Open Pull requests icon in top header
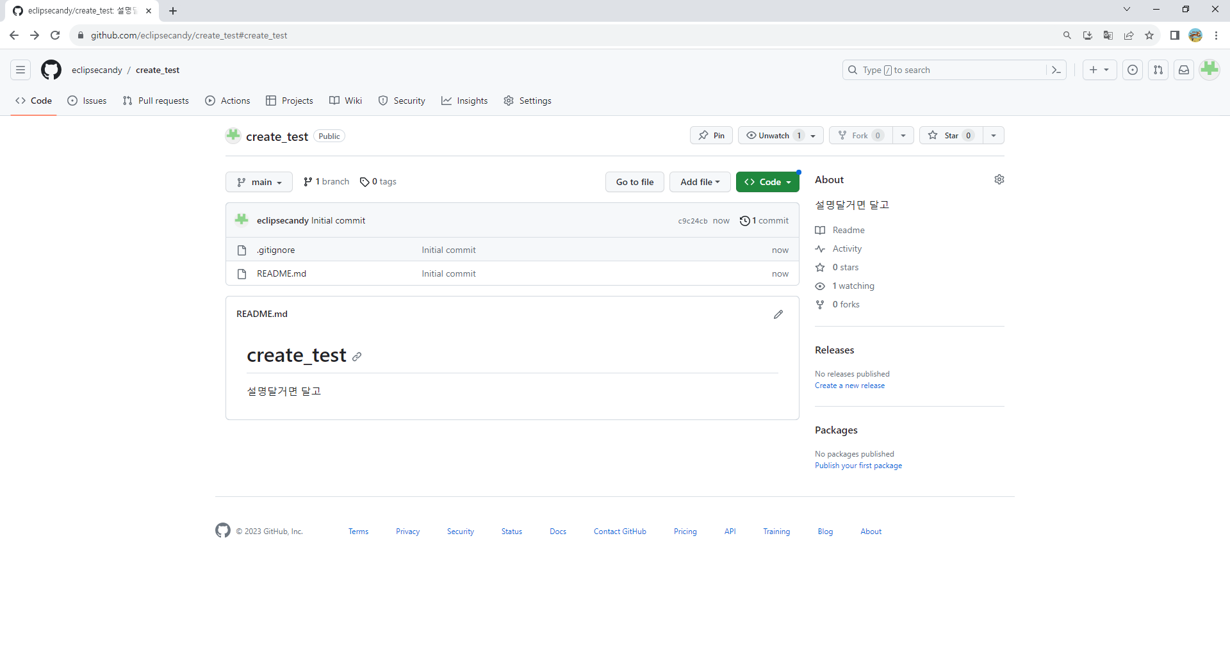Image resolution: width=1230 pixels, height=666 pixels. (1158, 70)
